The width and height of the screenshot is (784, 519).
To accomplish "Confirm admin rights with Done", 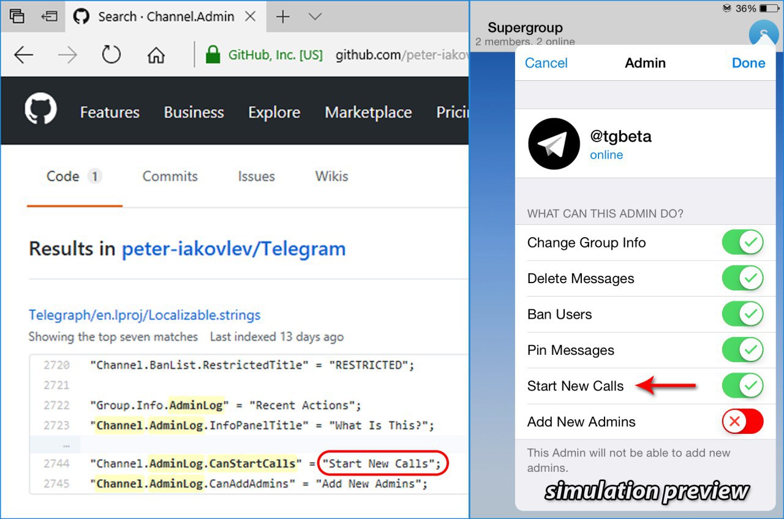I will point(748,63).
